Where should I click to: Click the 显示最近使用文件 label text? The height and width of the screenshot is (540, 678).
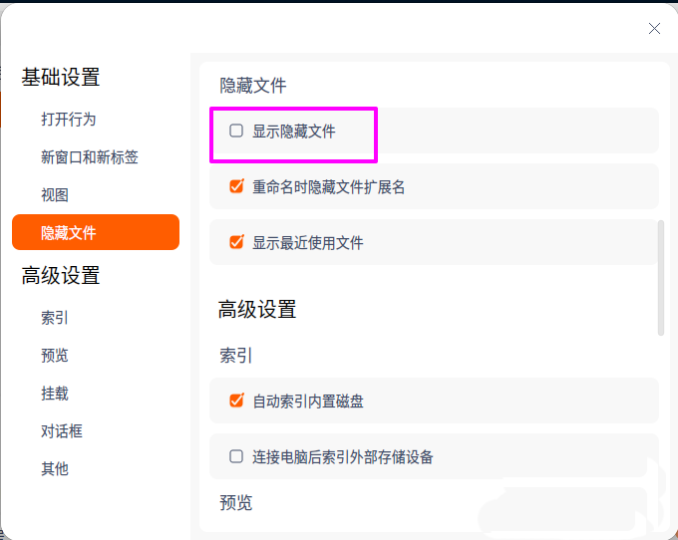point(308,242)
